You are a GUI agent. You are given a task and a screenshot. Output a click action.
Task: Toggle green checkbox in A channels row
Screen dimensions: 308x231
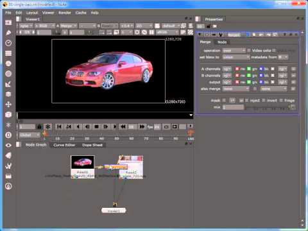249,69
